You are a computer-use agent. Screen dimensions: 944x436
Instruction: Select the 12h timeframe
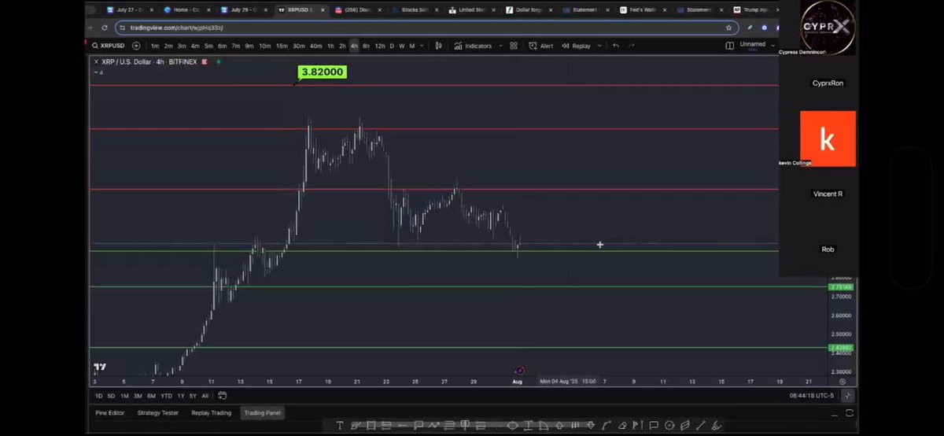point(380,46)
